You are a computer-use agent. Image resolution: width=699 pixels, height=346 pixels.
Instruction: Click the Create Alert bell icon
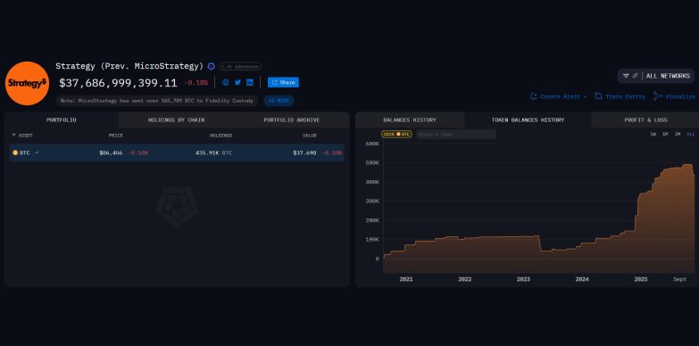(x=533, y=96)
